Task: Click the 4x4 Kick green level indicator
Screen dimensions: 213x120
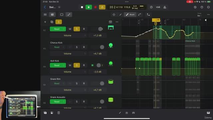Action: [93, 65]
